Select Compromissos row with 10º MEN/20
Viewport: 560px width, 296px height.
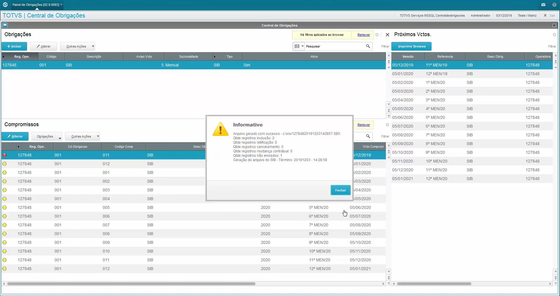pyautogui.click(x=193, y=251)
